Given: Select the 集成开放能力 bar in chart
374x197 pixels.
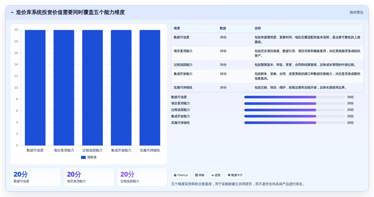Looking at the screenshot, I should (x=121, y=88).
